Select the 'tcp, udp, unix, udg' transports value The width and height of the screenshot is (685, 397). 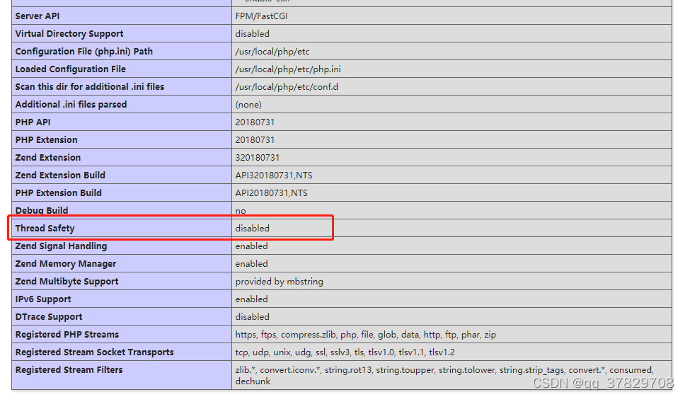pos(345,352)
